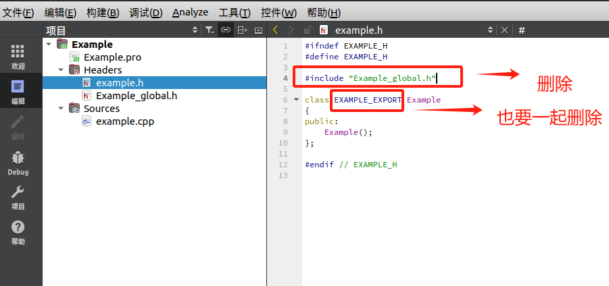
Task: Click the #endif // EXAMPLE_H line
Action: click(351, 165)
